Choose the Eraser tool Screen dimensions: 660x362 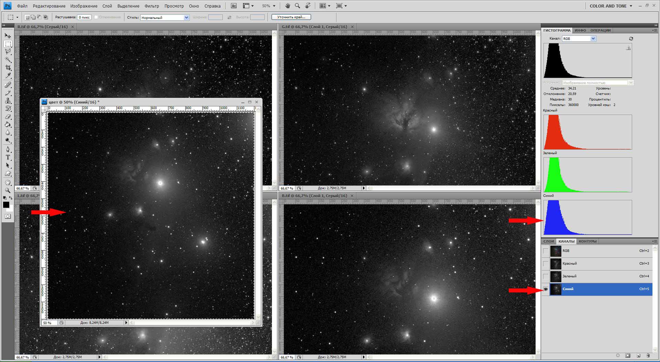pos(8,117)
